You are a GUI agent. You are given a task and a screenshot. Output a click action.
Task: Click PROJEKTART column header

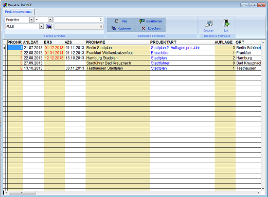pyautogui.click(x=163, y=42)
